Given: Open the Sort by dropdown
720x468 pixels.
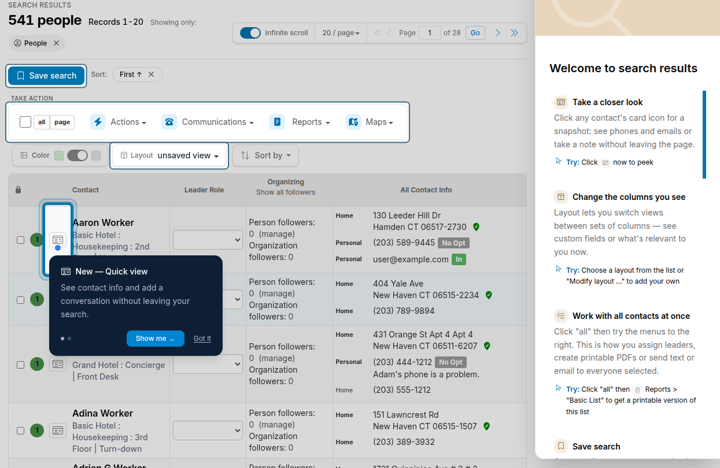Looking at the screenshot, I should 265,155.
